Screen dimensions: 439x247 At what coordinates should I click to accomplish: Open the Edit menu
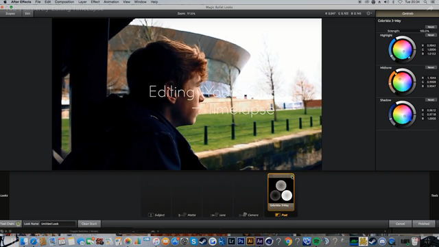pyautogui.click(x=47, y=2)
